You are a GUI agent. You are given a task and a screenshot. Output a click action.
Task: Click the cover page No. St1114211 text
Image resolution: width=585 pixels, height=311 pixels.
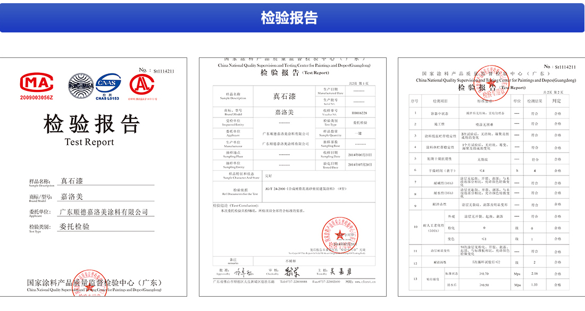[156, 71]
